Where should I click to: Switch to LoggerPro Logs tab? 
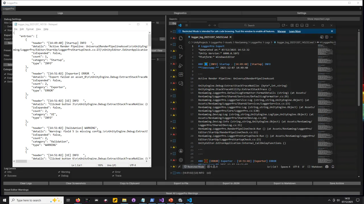tap(60, 13)
